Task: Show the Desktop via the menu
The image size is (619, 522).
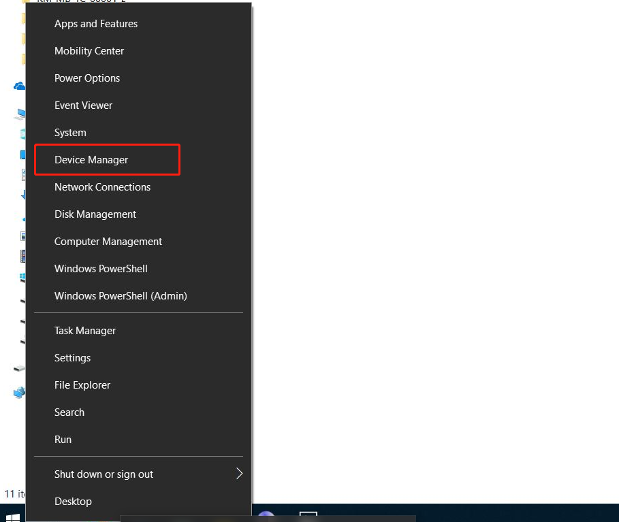Action: pos(73,502)
